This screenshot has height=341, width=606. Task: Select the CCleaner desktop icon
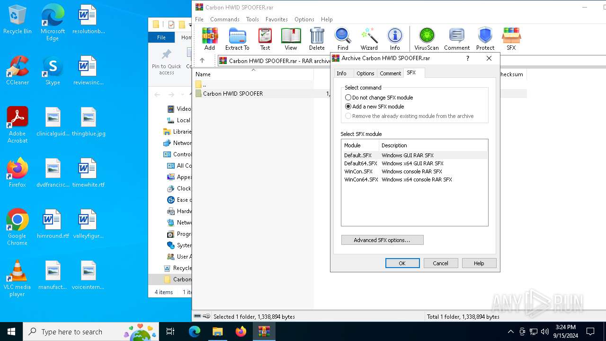(x=18, y=71)
